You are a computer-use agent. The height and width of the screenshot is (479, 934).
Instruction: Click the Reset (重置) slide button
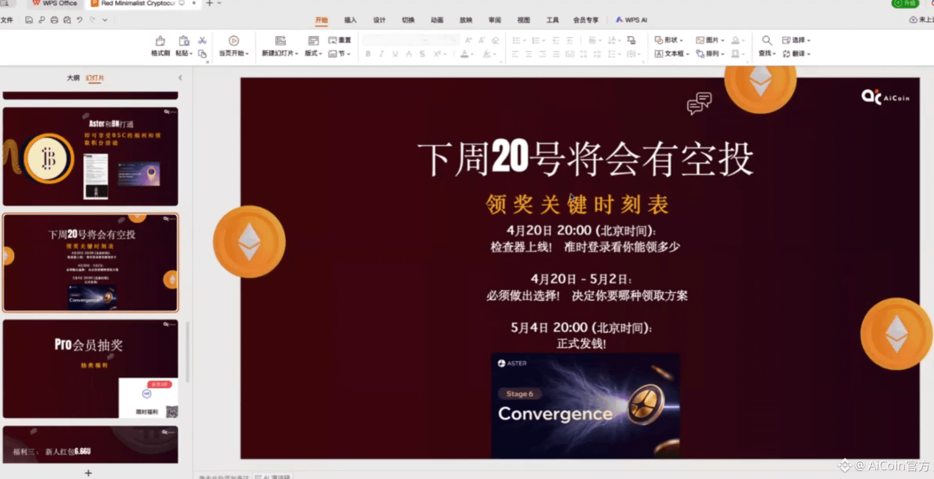point(339,40)
